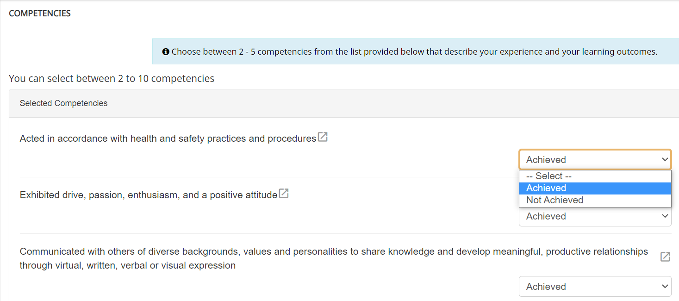Click the health and safety practices competency text
The width and height of the screenshot is (679, 301).
click(168, 138)
